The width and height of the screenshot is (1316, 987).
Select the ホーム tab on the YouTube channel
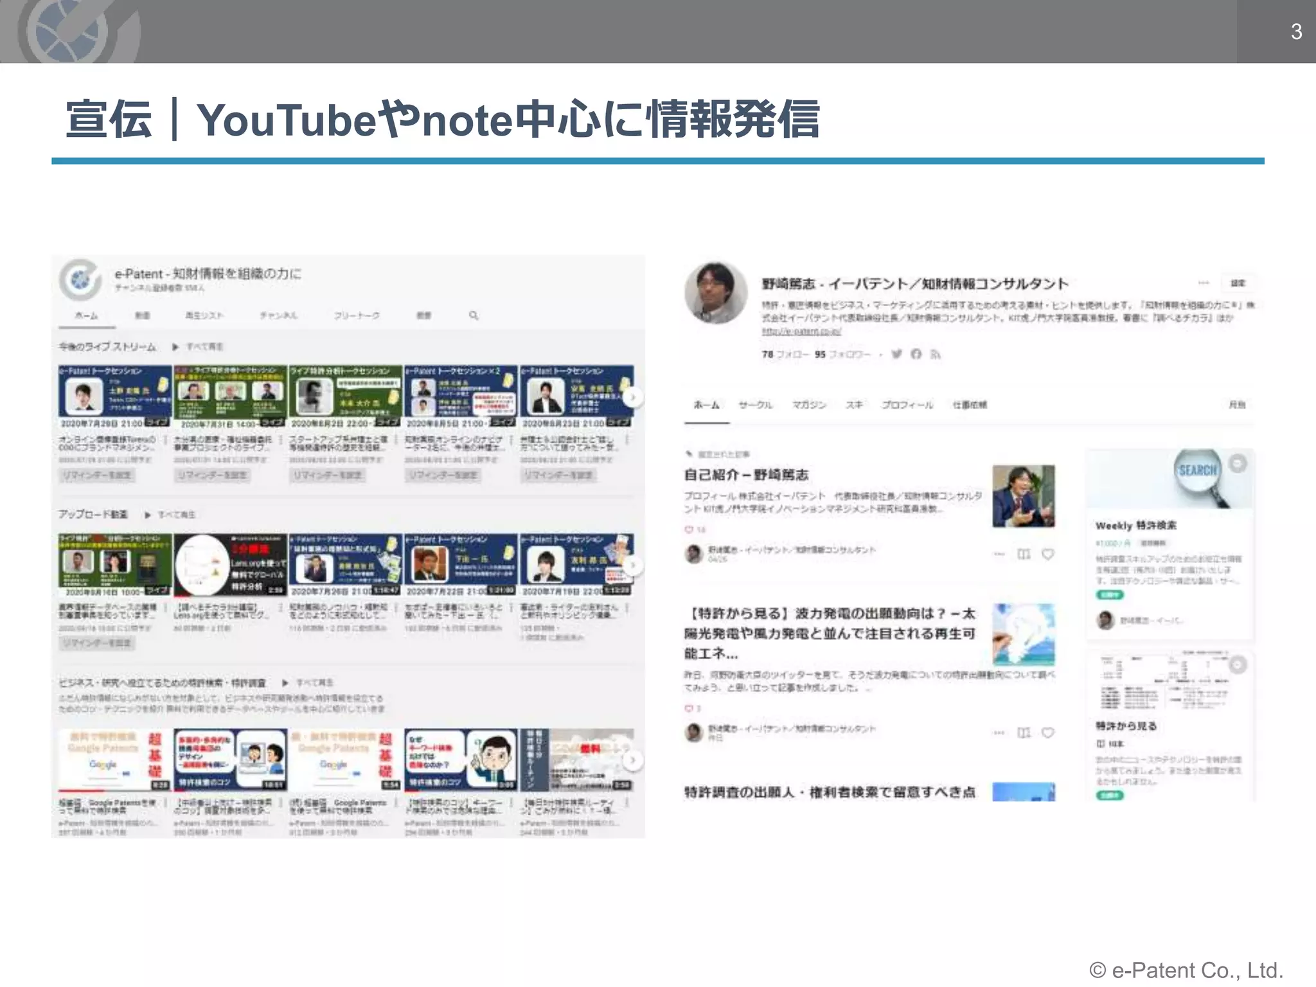[x=86, y=316]
